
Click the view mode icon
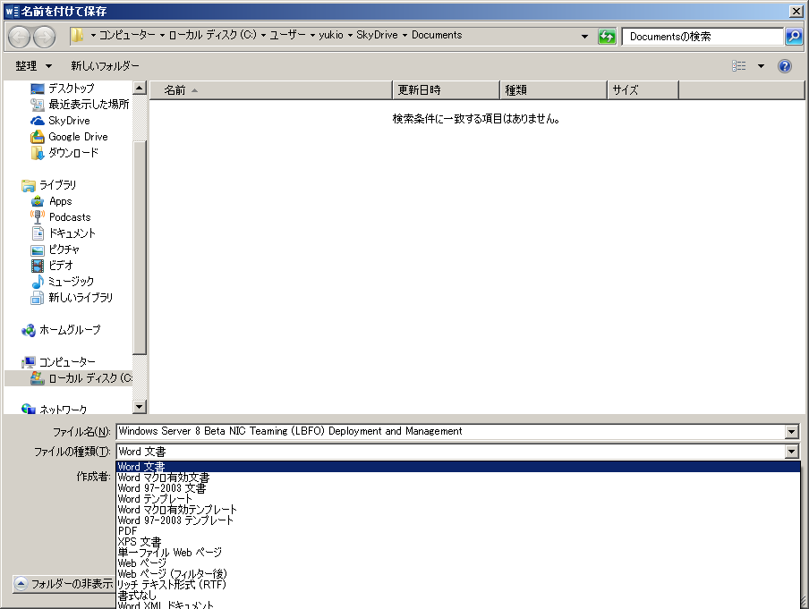739,66
